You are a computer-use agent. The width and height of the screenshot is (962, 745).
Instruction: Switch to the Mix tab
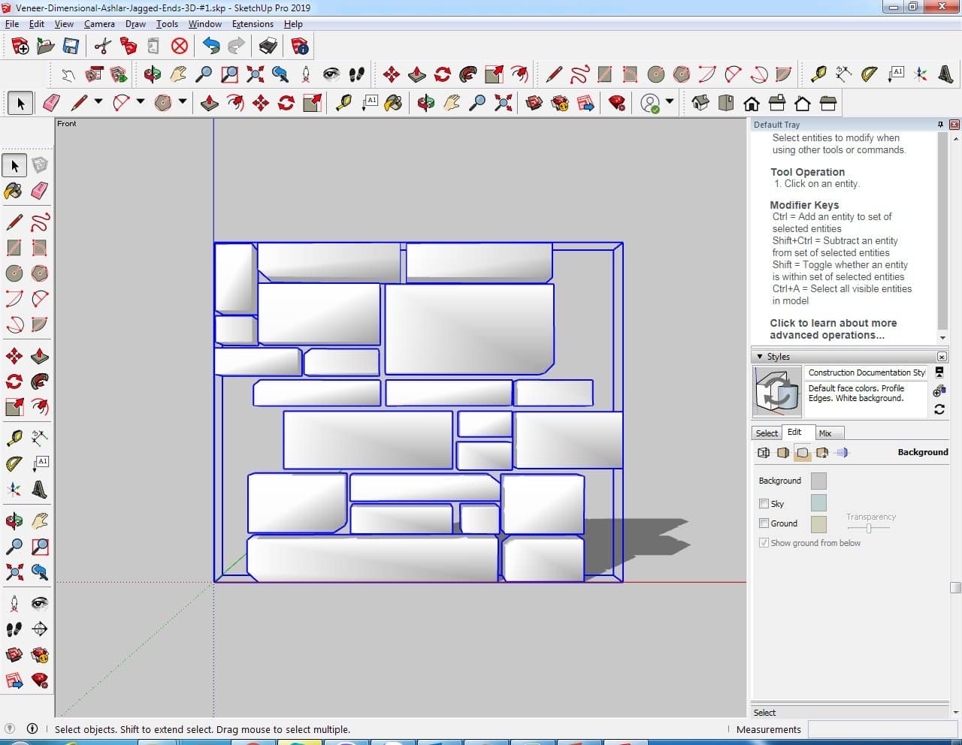point(825,433)
